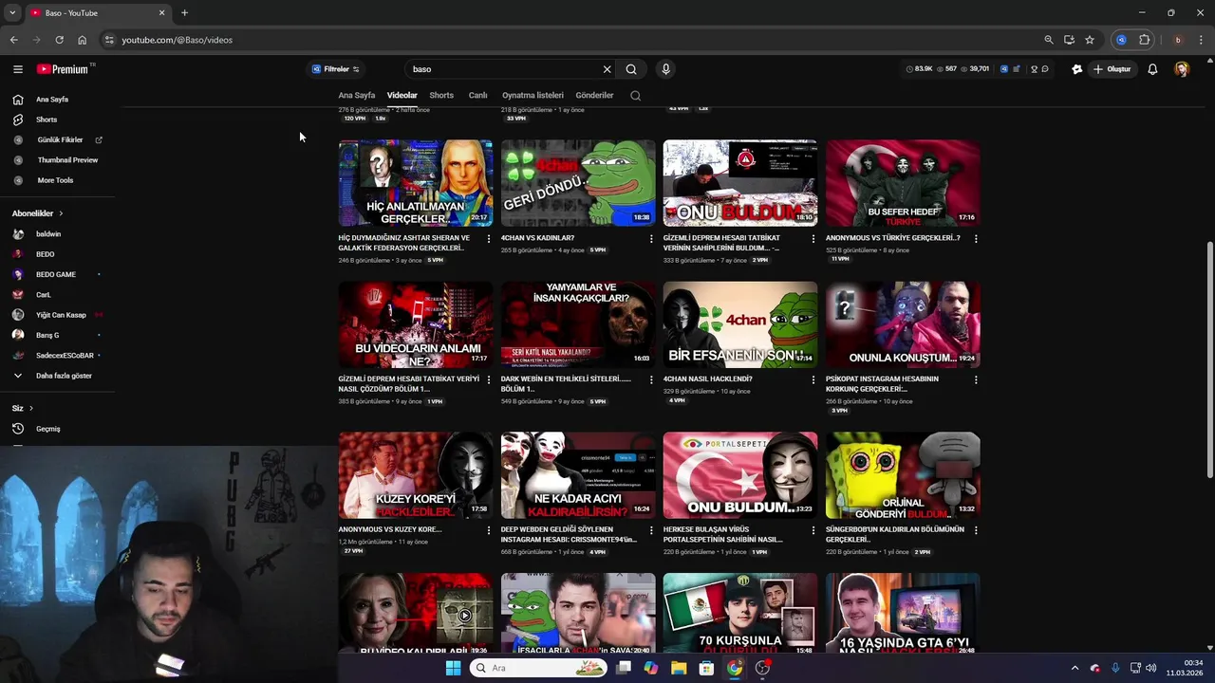Open the Oynatma listeleri tab
Screen dimensions: 1215x683
533,95
